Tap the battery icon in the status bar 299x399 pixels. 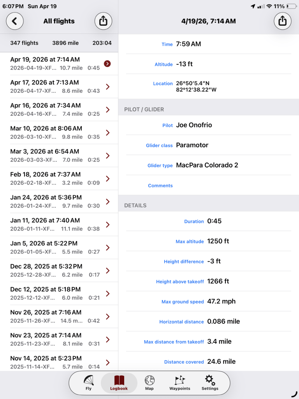291,7
